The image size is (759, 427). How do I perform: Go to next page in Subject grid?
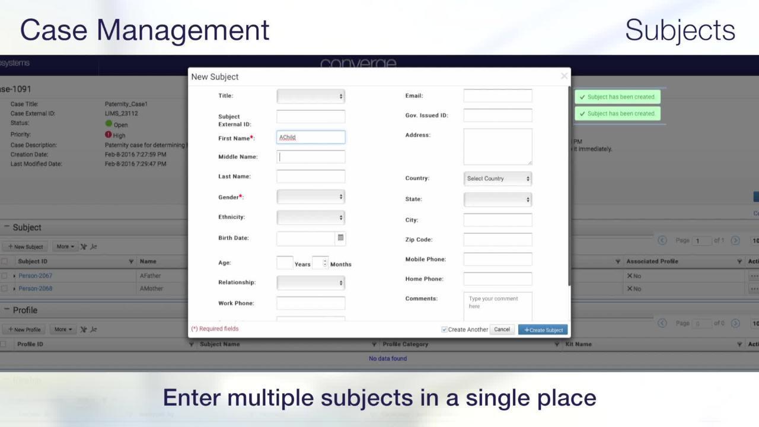coord(735,240)
